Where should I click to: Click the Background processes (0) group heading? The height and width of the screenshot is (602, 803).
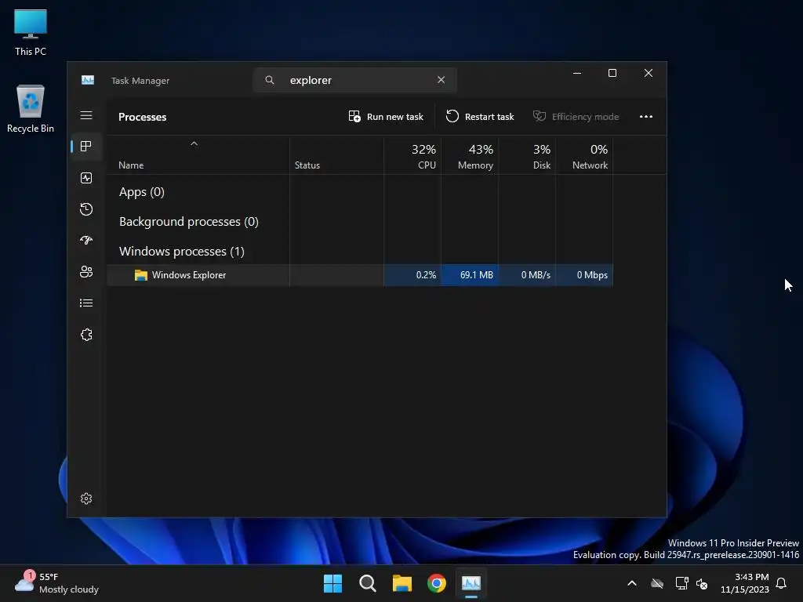tap(188, 222)
